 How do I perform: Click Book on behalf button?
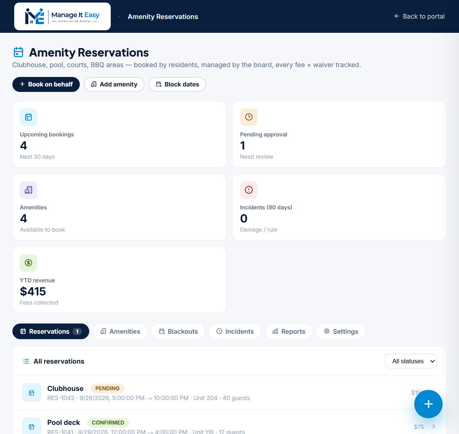(x=46, y=84)
